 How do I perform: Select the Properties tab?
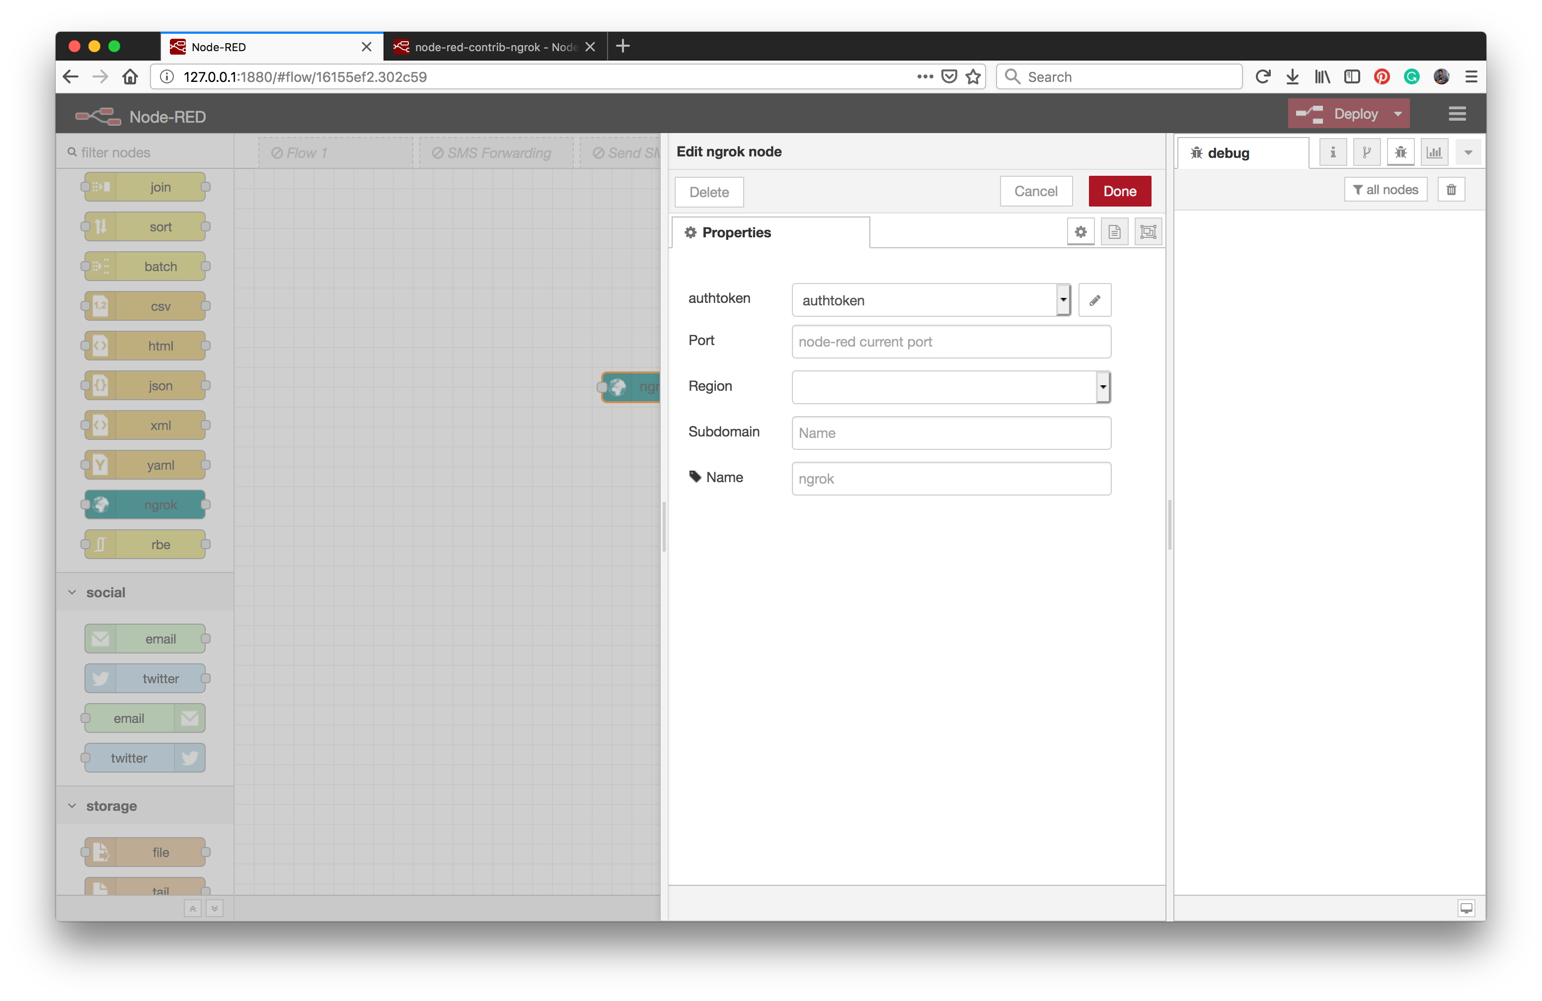[771, 232]
